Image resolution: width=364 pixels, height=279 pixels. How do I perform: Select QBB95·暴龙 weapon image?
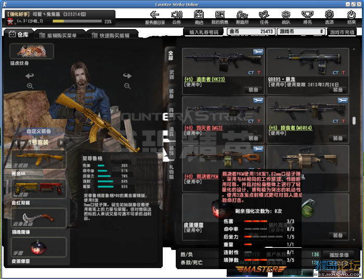308,61
